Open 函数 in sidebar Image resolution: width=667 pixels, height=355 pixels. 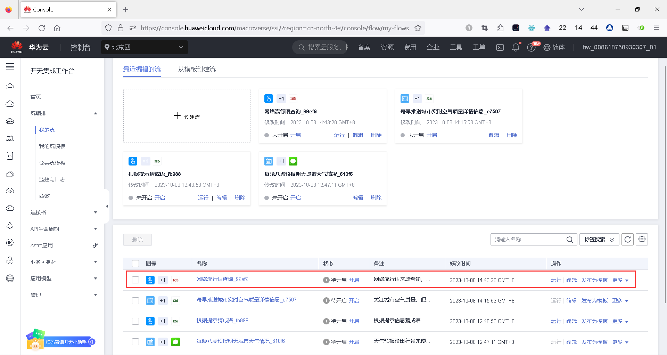(44, 196)
